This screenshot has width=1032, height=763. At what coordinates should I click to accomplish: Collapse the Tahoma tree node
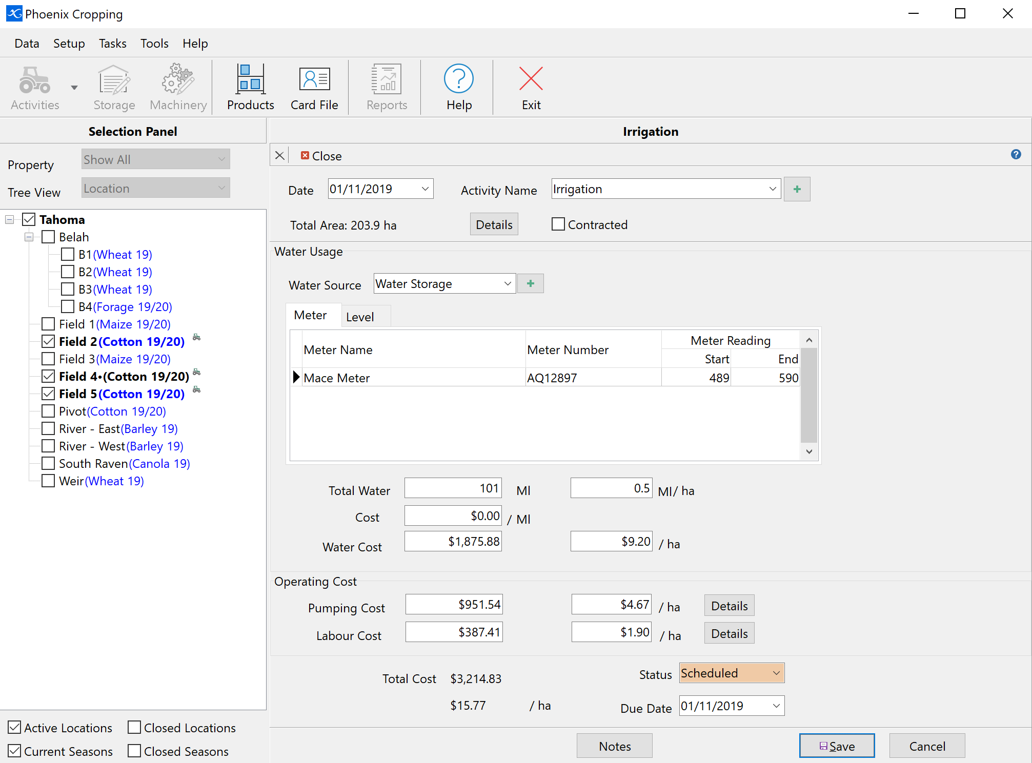[9, 220]
